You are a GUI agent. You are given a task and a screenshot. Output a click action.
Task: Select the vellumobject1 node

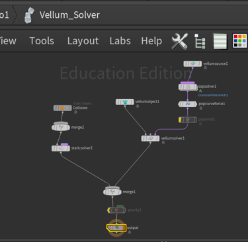tap(125, 102)
